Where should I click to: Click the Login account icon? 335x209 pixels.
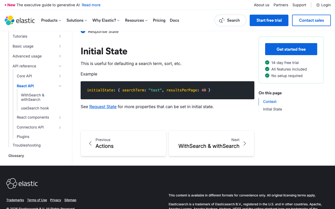coord(317,5)
